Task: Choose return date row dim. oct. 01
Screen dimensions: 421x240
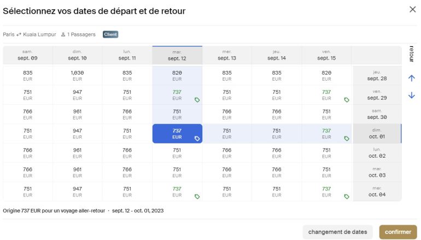Action: click(x=377, y=134)
